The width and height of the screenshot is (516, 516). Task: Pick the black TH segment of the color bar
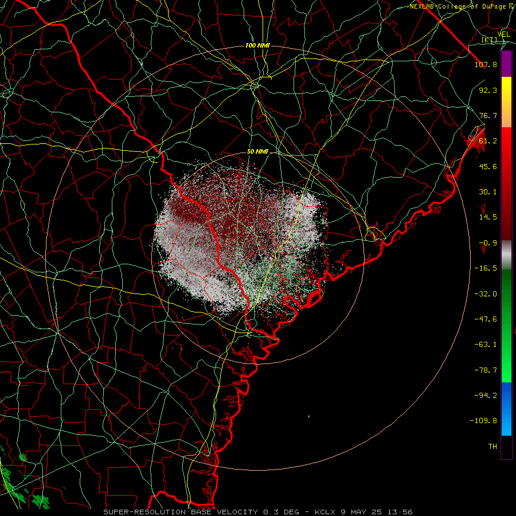point(506,447)
